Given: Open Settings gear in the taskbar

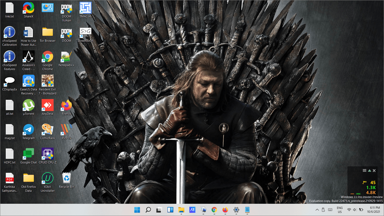Looking at the screenshot, I should (x=236, y=210).
